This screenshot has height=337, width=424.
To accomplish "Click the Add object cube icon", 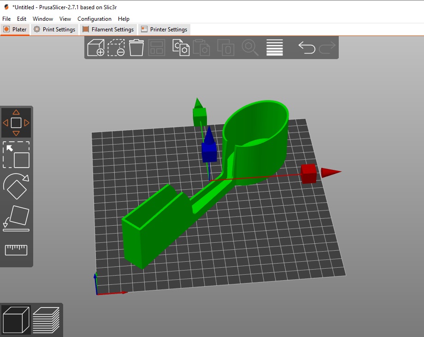I will [96, 48].
